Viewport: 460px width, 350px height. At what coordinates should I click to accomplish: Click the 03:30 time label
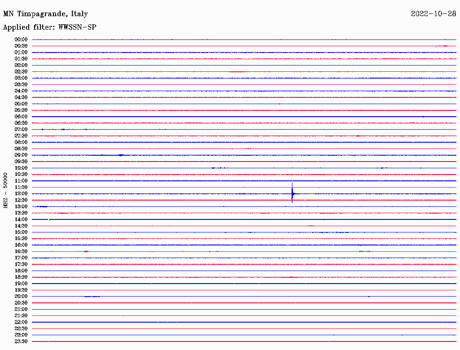[21, 84]
